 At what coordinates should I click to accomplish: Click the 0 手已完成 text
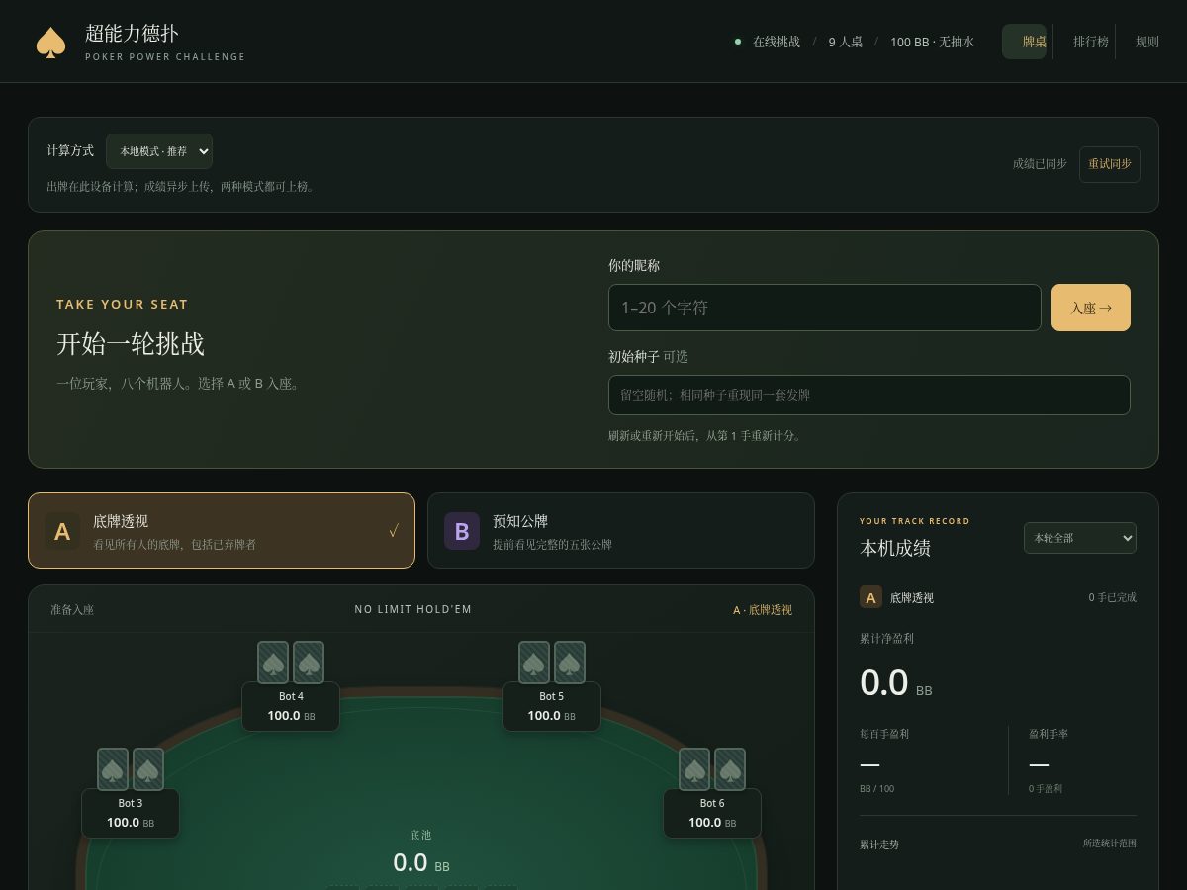[x=1113, y=597]
